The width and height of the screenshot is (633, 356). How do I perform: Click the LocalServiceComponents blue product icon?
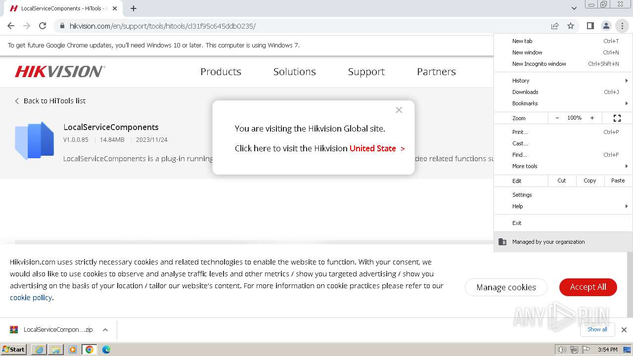coord(35,140)
